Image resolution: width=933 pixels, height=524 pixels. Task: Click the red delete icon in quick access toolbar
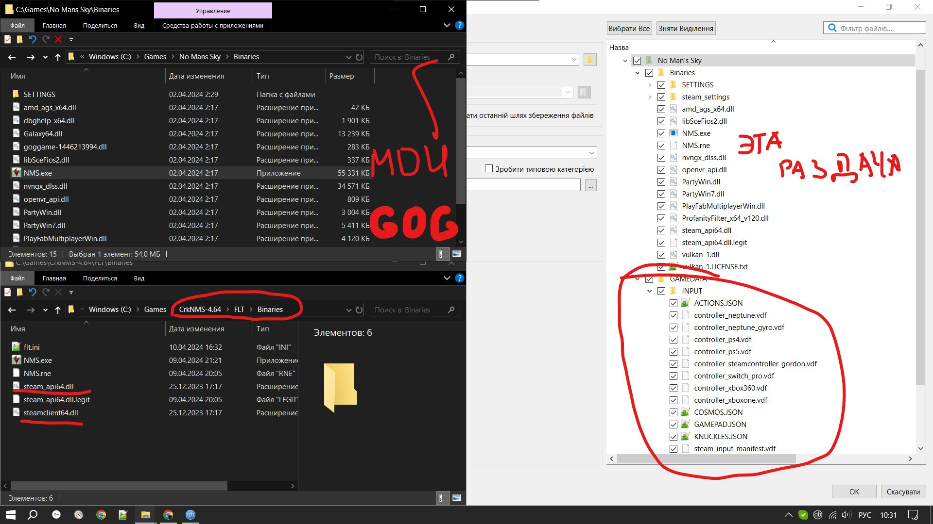(58, 39)
